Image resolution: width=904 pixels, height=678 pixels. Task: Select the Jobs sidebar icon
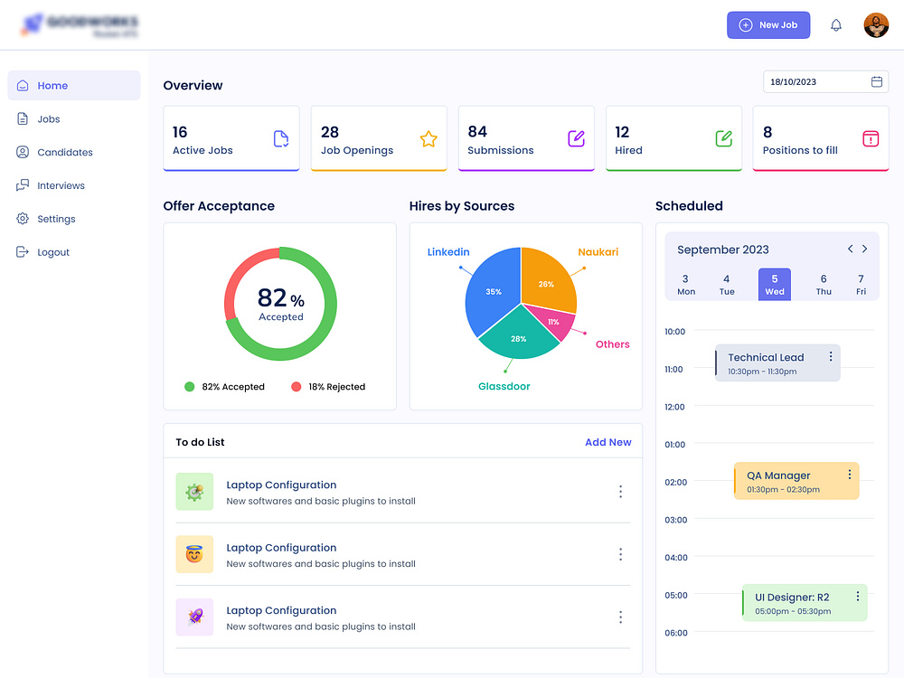[x=22, y=118]
